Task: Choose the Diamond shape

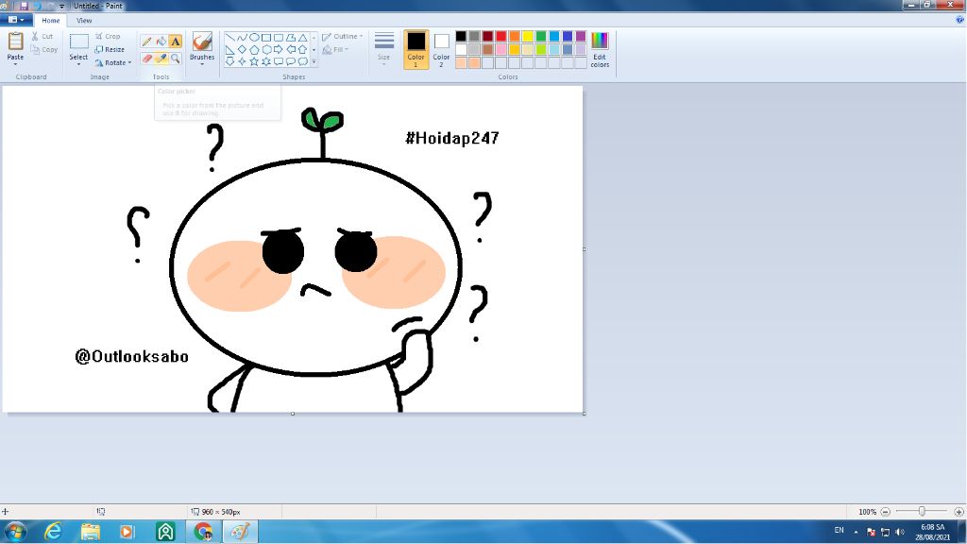Action: (x=242, y=49)
